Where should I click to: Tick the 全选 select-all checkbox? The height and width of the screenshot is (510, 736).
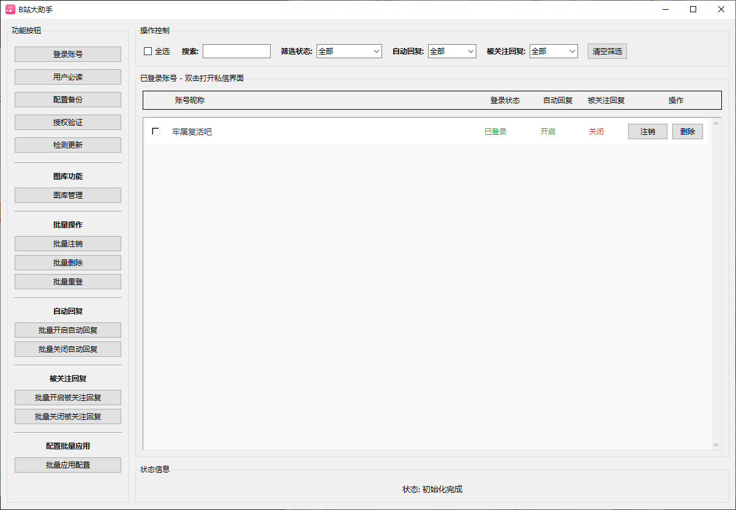coord(148,51)
